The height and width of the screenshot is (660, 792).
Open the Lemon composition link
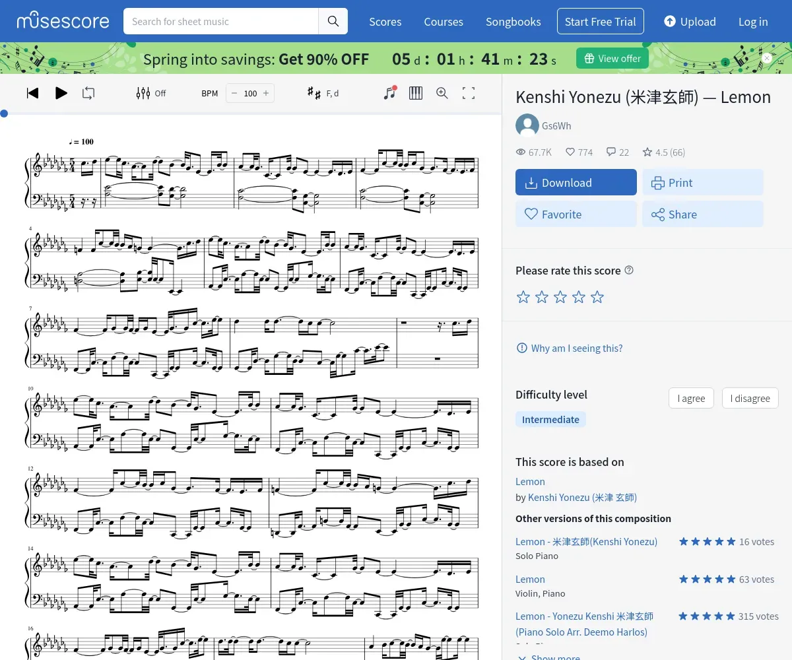[x=530, y=481]
